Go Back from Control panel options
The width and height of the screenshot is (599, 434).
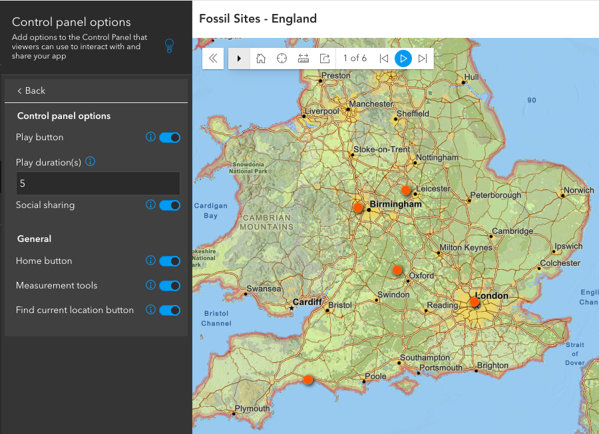31,91
